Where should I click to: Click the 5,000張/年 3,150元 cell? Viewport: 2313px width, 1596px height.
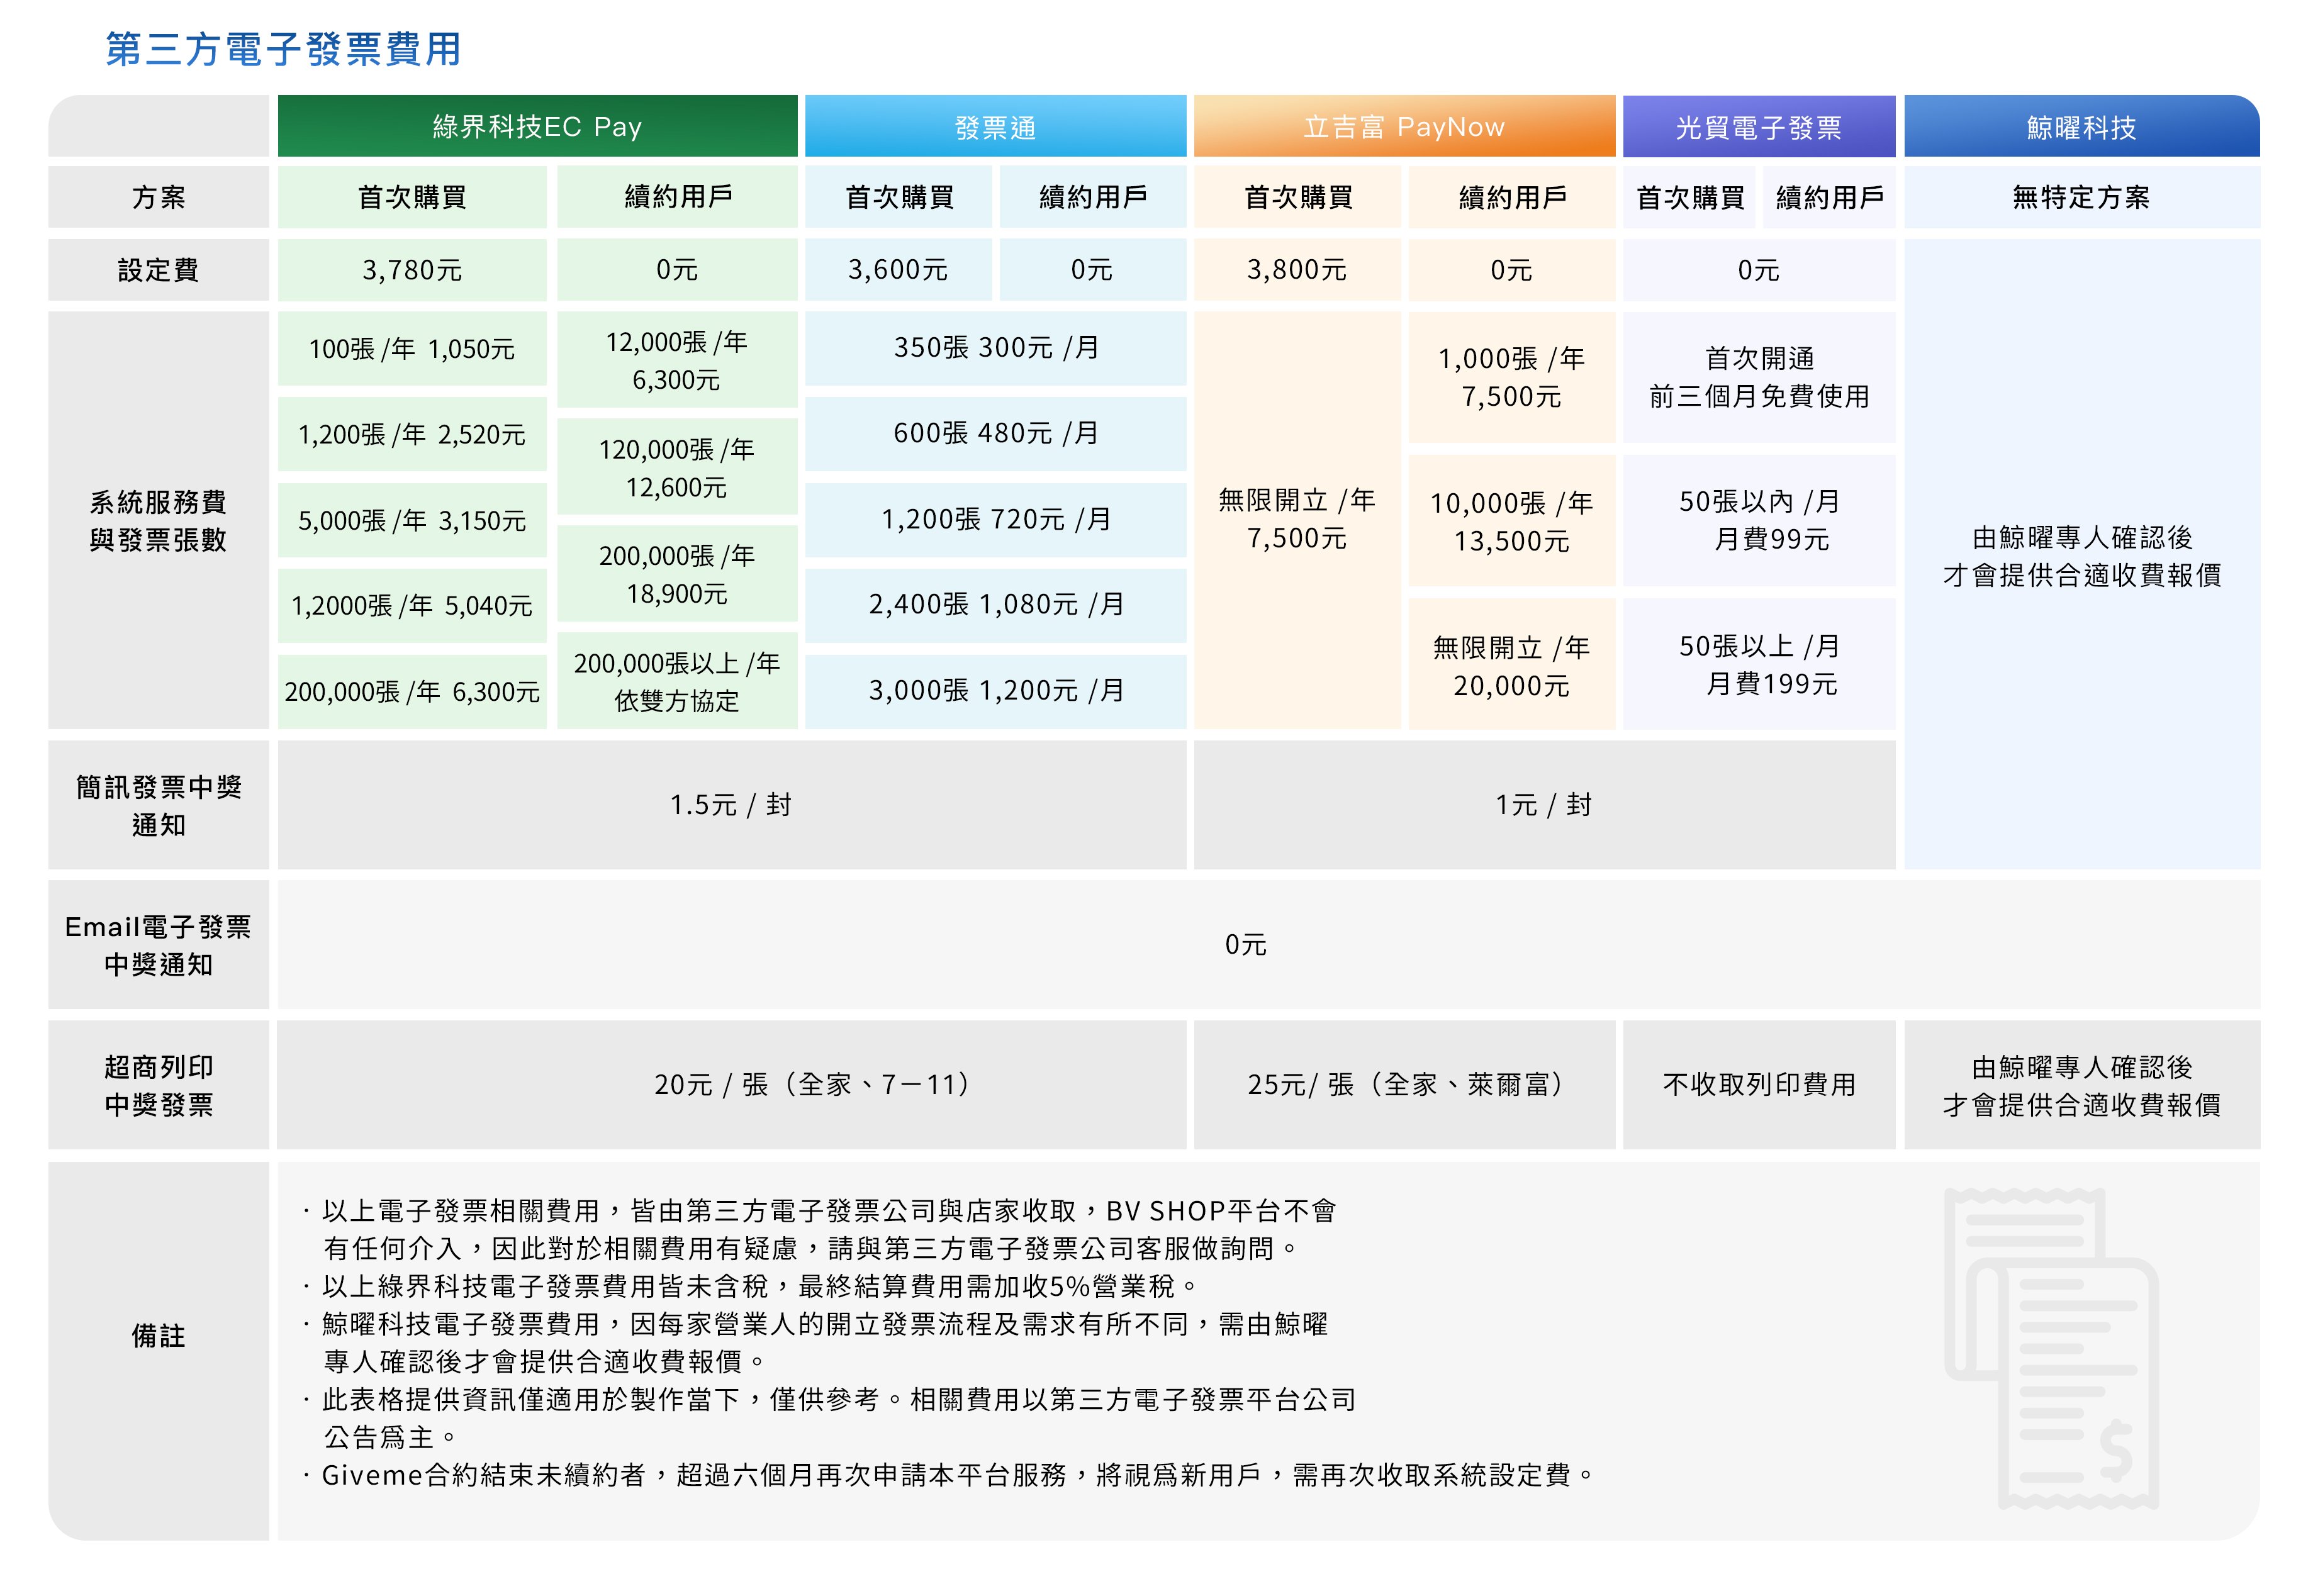pyautogui.click(x=412, y=520)
